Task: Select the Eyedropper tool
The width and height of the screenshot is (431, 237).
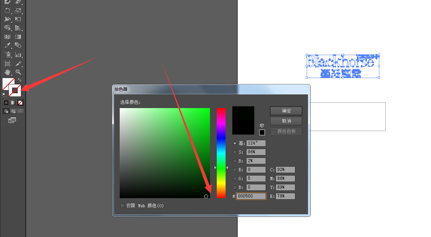Action: (x=7, y=45)
